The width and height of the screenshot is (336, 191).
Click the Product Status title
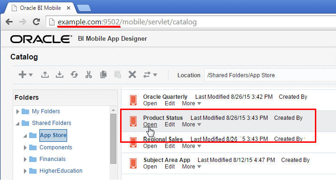(163, 118)
